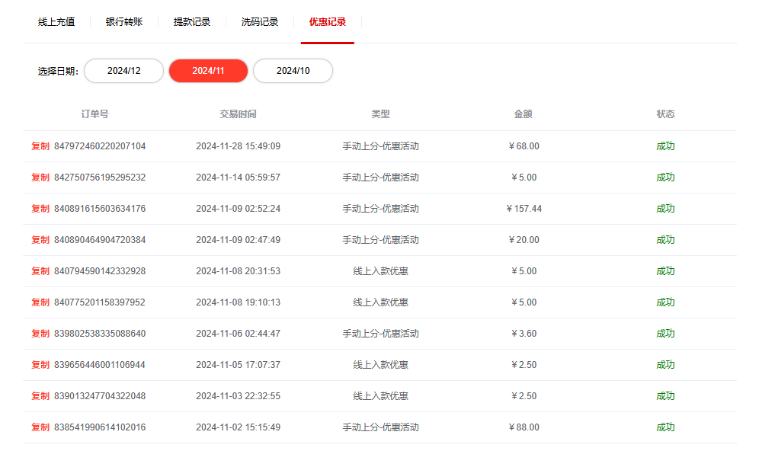Open the 提款记录 tab
The height and width of the screenshot is (451, 759).
pos(192,22)
